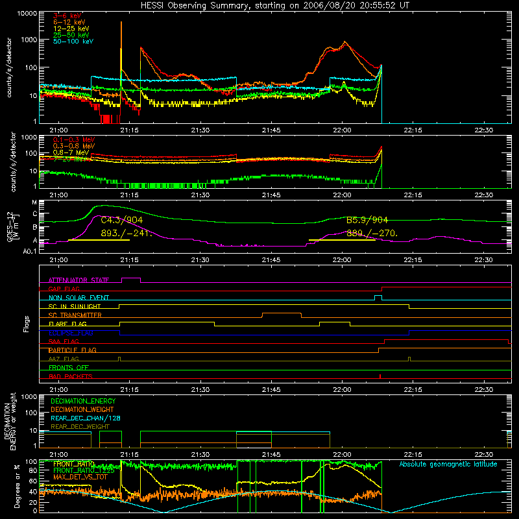Click the 22:30 time label under Flags panel

tap(483, 390)
